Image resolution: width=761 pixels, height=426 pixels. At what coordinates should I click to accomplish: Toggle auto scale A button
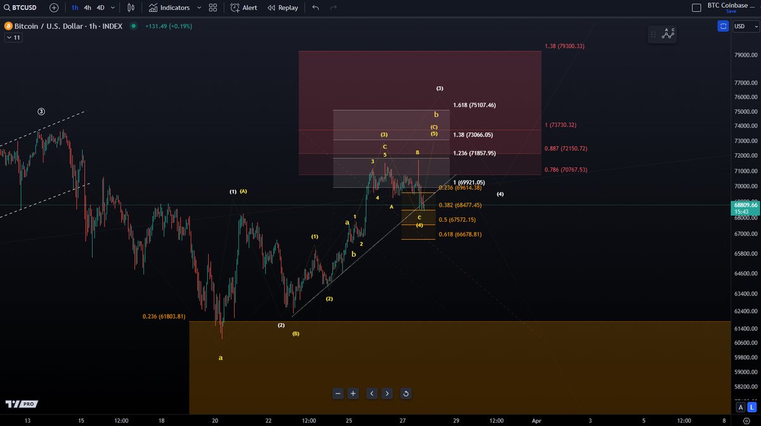741,407
